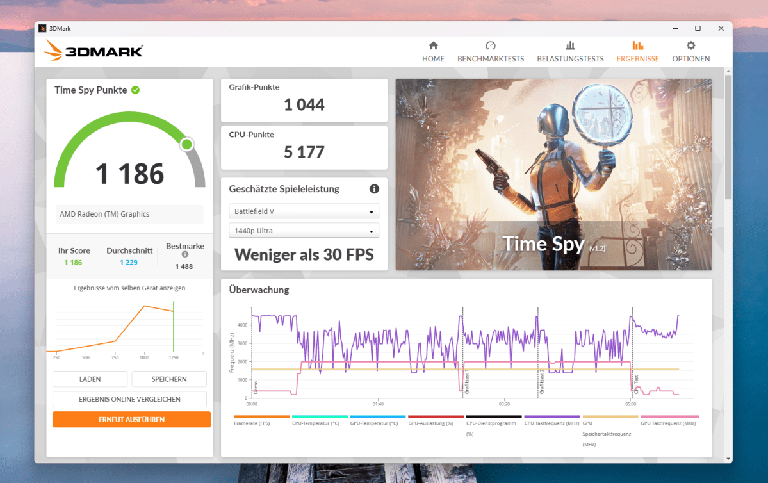
Task: Click the orange results bars icon
Action: point(638,45)
